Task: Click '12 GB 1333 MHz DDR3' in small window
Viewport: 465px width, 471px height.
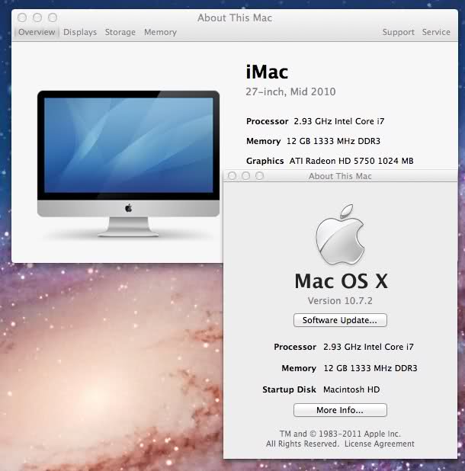Action: (x=370, y=368)
